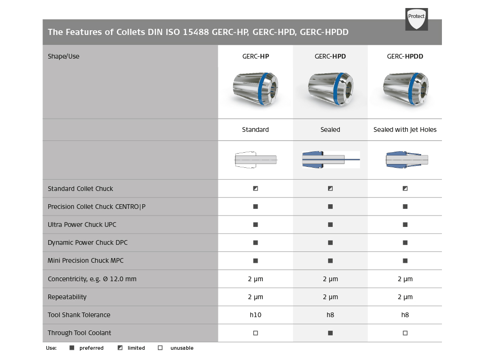Click the limited icon for Standard Collet Chuck under GERC-HP
484x363 pixels.
coord(256,188)
